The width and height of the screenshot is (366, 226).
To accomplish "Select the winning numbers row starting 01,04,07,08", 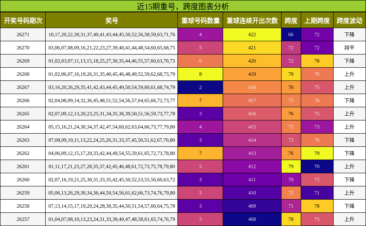I will click(x=112, y=219).
